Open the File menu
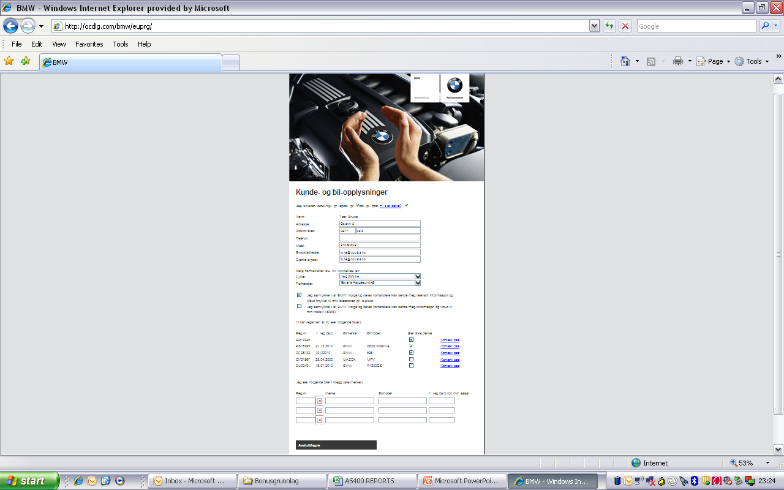 pos(17,44)
